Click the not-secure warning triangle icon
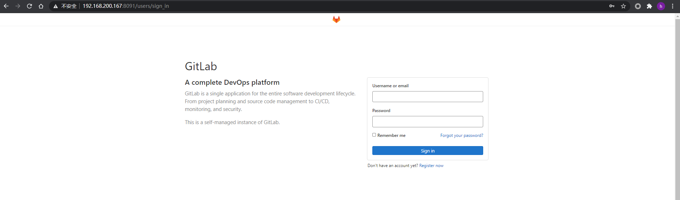The image size is (680, 200). 56,6
